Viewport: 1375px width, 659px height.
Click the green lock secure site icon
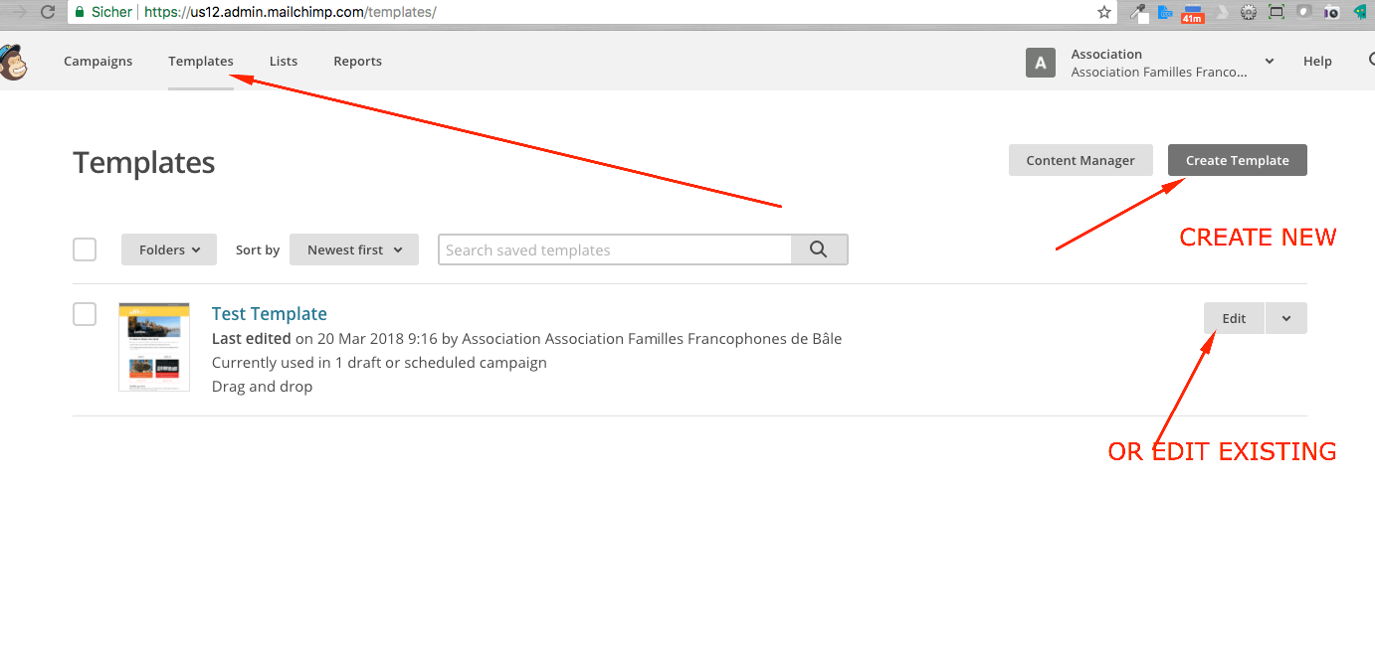[78, 12]
